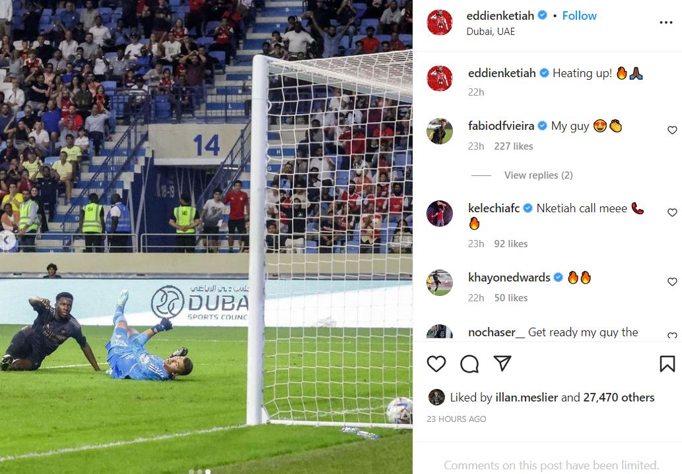The image size is (682, 474).
Task: Open more options three-dot menu
Action: click(666, 22)
